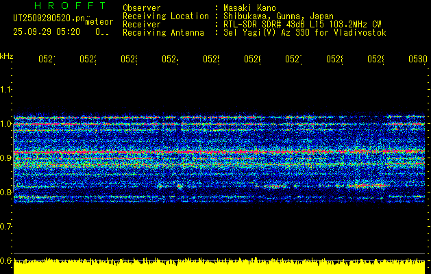Click the 0525 time marker

pos(211,59)
